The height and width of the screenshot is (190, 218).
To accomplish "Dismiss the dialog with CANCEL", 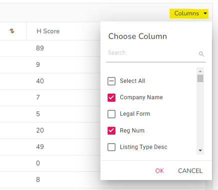I will pos(190,171).
